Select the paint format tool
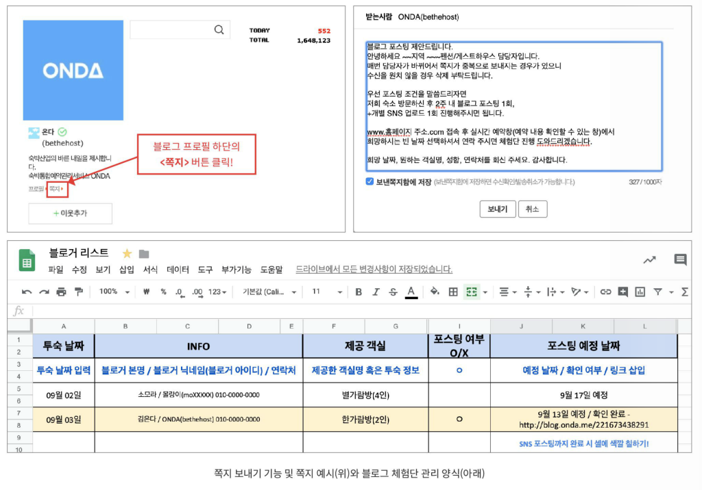This screenshot has height=490, width=702. point(79,292)
